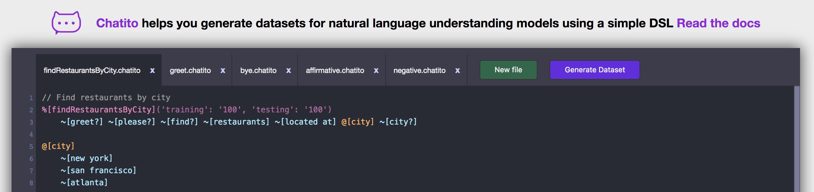Click the ~[find?] alias in line 3
This screenshot has width=814, height=192.
(x=179, y=122)
